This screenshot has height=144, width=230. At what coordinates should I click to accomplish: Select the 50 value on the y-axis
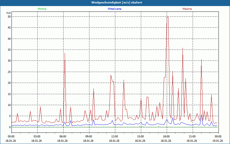(x=9, y=17)
